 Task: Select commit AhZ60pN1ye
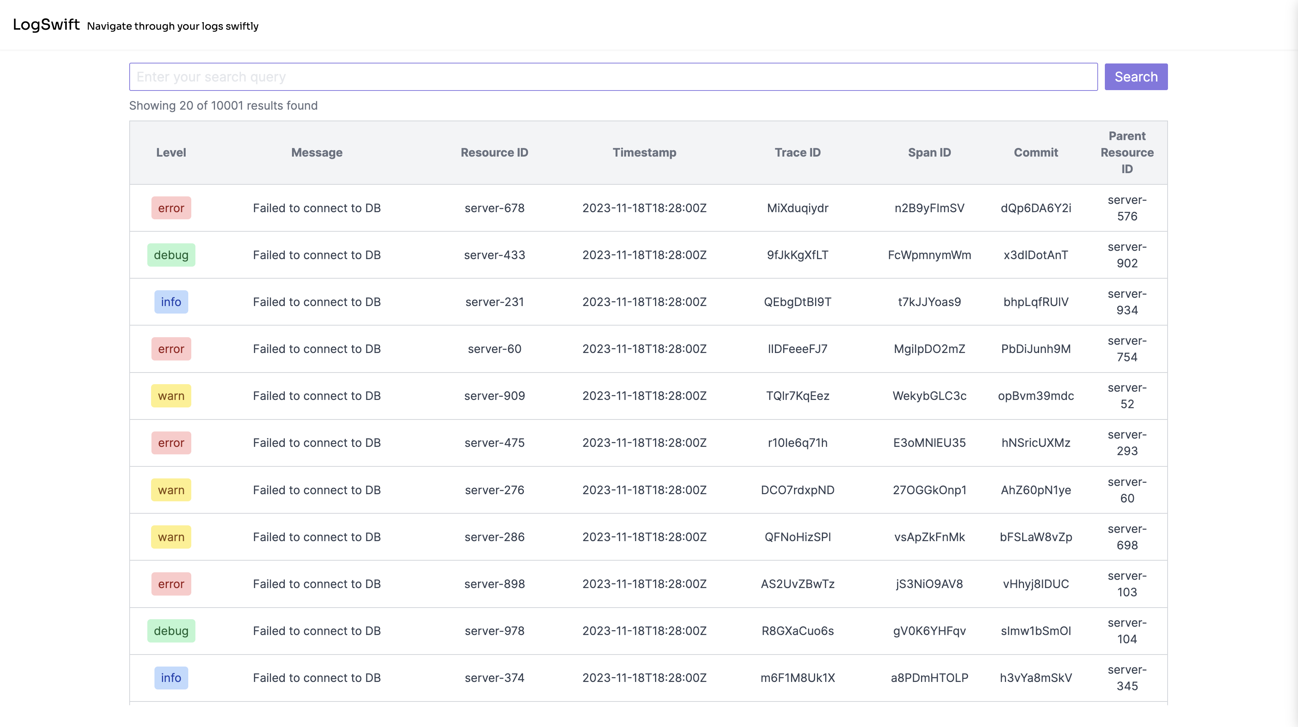click(x=1035, y=490)
